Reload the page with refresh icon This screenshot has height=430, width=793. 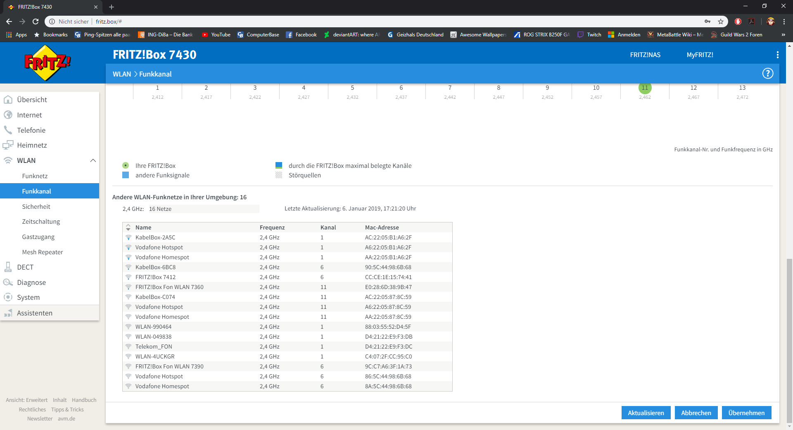[36, 21]
